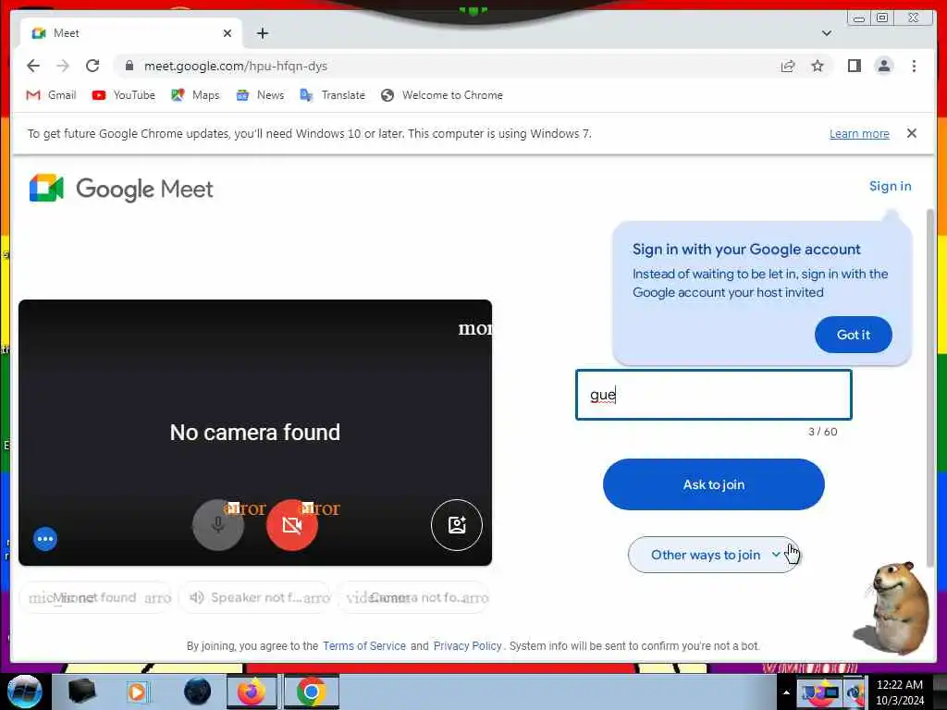
Task: Click Ask to join button
Action: click(713, 484)
